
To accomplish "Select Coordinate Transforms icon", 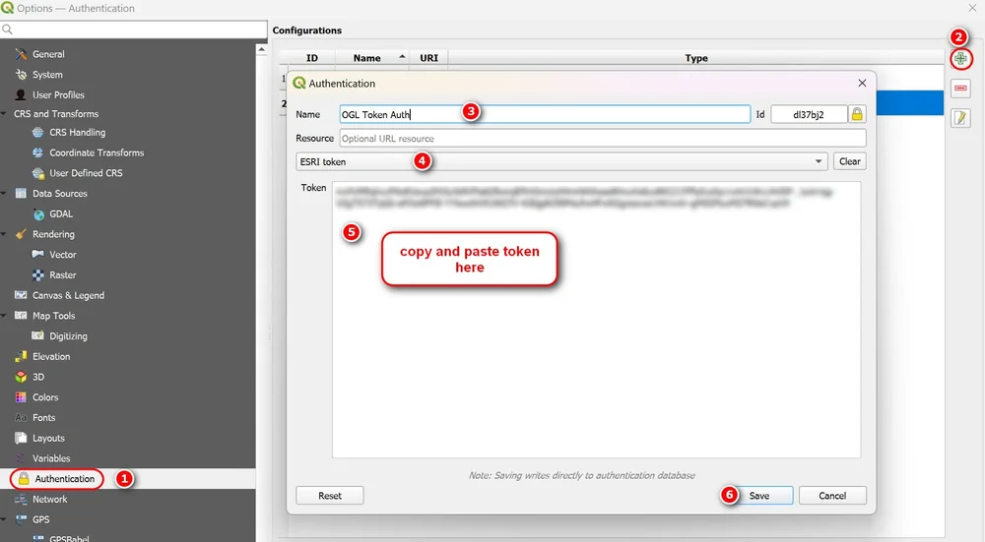I will pyautogui.click(x=38, y=152).
